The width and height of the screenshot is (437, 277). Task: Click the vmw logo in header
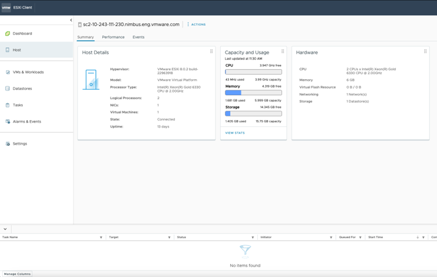[x=6, y=7]
